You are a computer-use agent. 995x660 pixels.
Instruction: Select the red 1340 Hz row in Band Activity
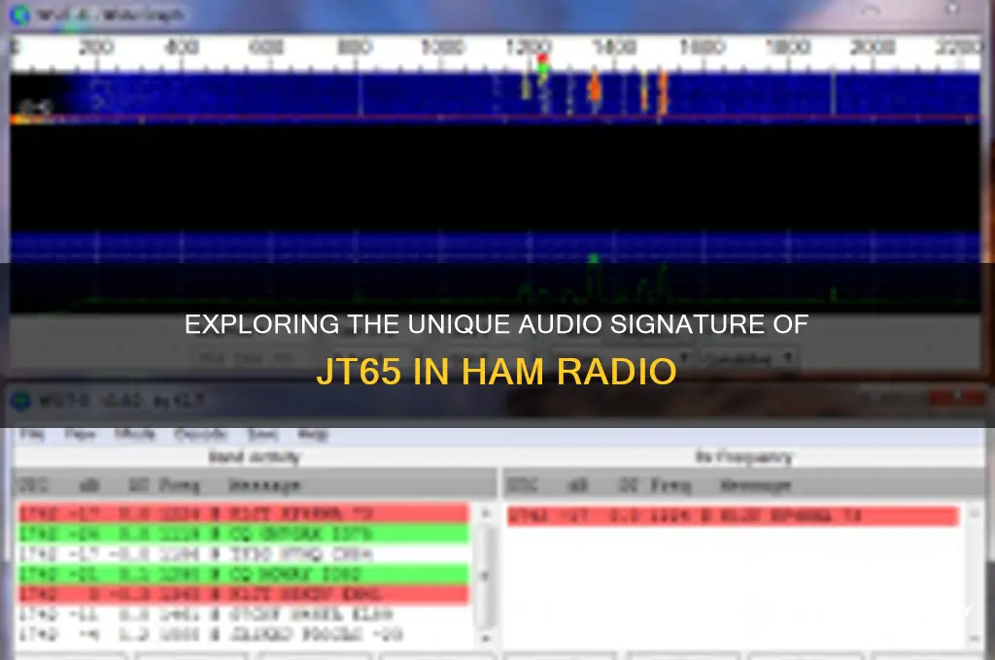coord(244,595)
